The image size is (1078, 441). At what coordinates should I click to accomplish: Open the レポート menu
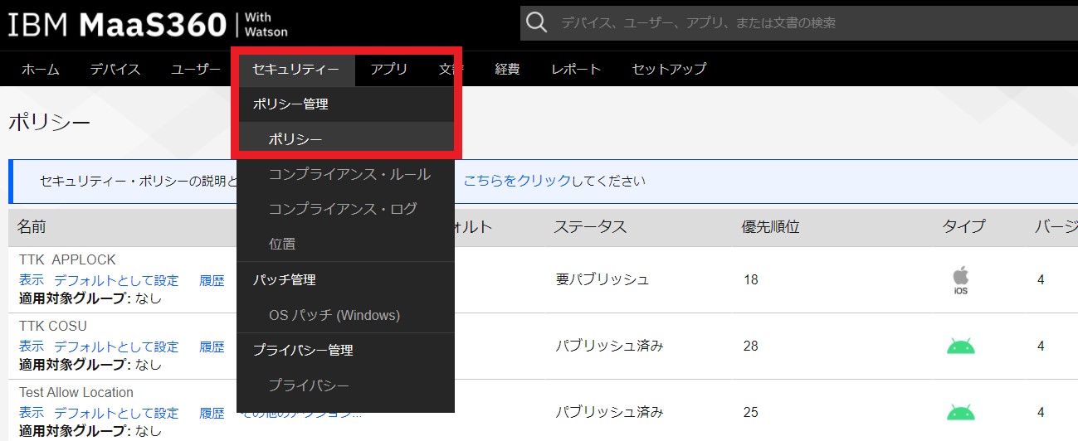point(576,69)
